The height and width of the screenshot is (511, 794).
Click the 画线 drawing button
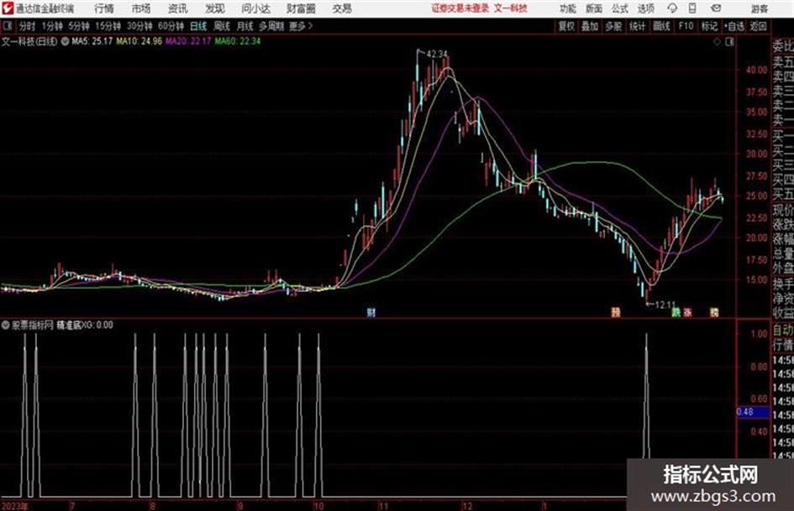(661, 26)
